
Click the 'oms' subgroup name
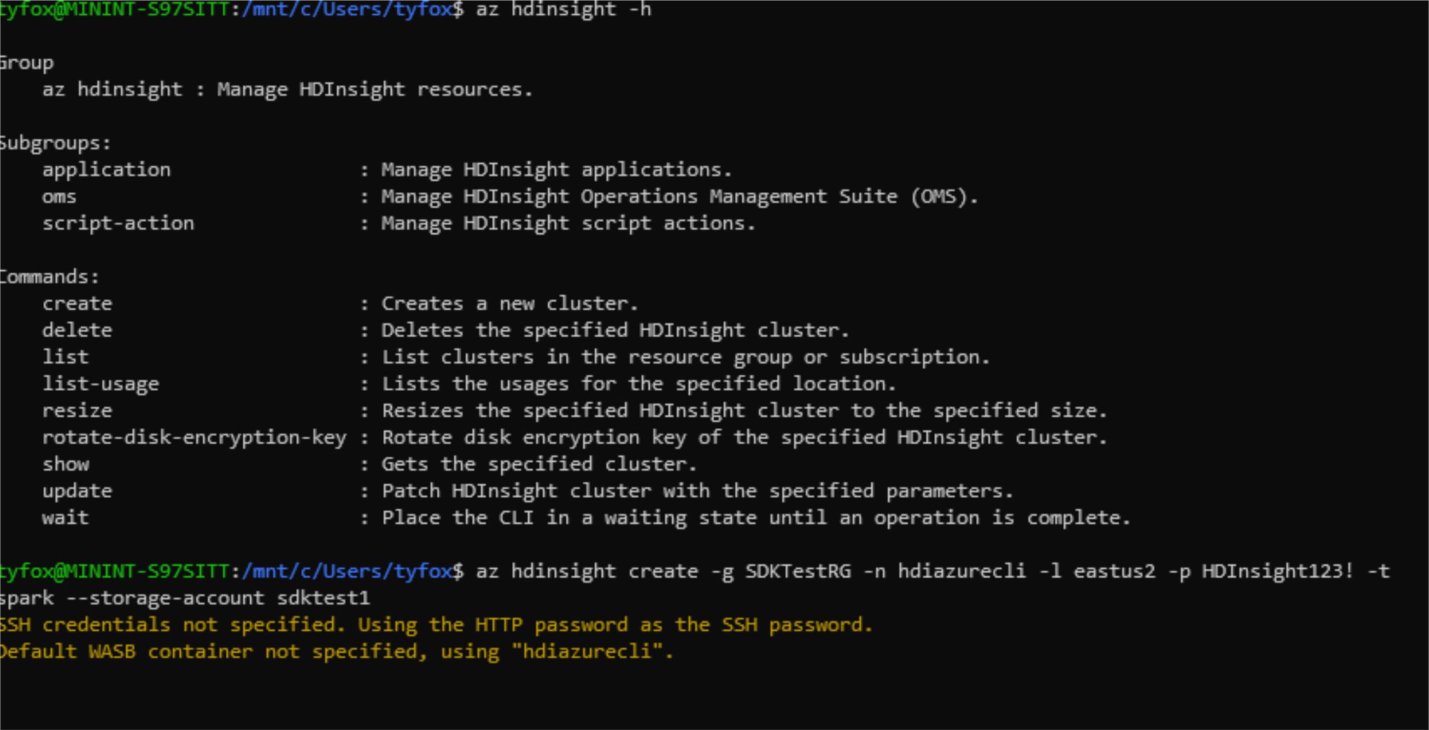click(x=59, y=197)
